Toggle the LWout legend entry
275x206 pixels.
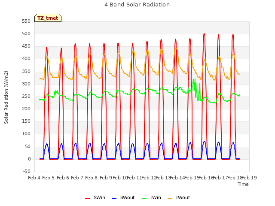[x=179, y=197]
